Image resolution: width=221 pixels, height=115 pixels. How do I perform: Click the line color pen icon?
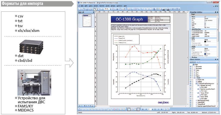pos(164,9)
